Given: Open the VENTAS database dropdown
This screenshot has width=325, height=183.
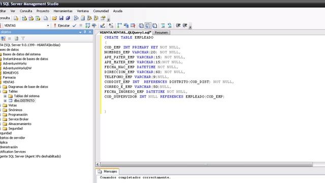Looking at the screenshot, I should pyautogui.click(x=48, y=25).
